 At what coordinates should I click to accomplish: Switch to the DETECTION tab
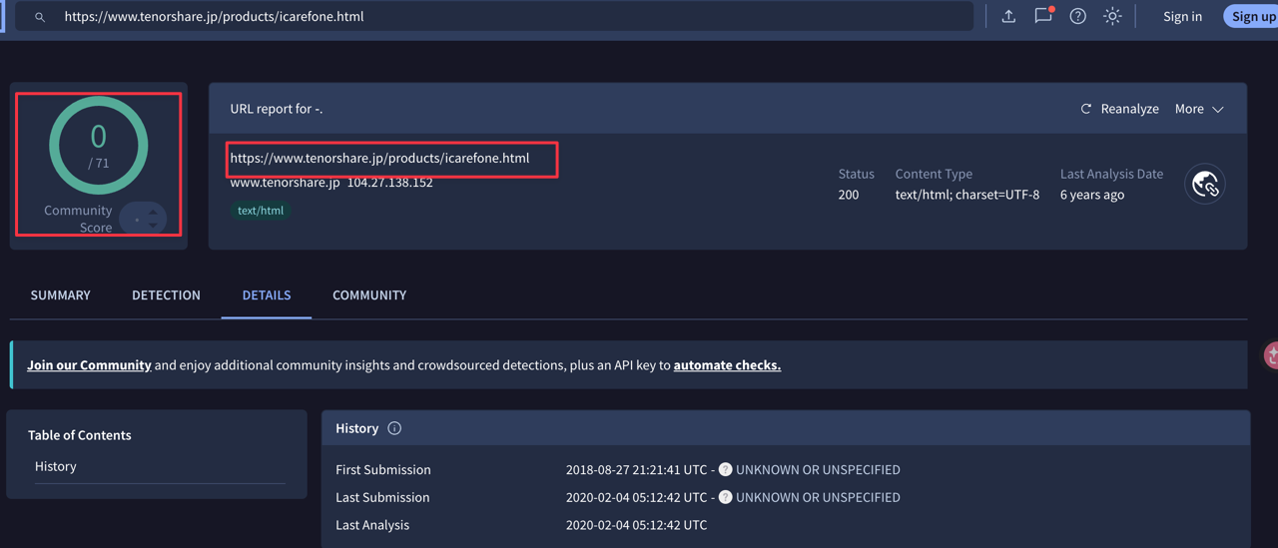point(166,295)
